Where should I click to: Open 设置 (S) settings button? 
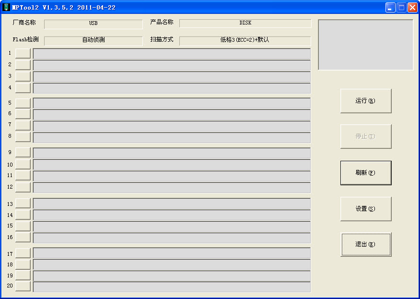(x=366, y=209)
